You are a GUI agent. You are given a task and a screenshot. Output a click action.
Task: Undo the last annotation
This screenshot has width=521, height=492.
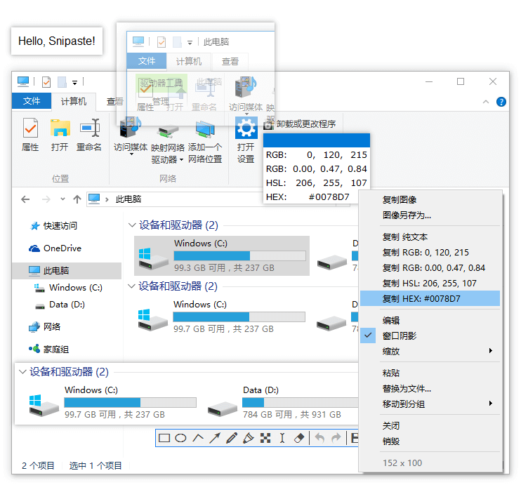[x=319, y=438]
